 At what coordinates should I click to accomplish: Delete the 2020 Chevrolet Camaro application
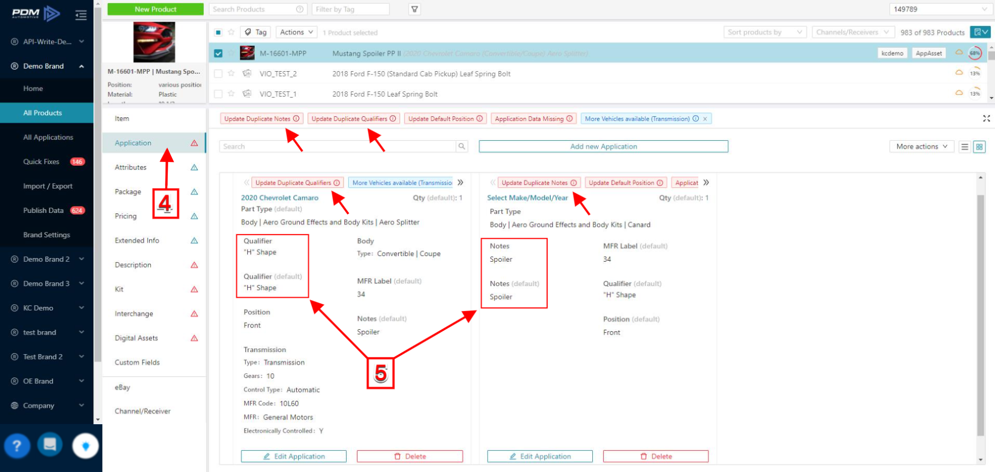click(x=410, y=457)
